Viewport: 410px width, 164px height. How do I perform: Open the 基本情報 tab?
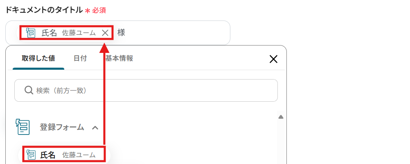(119, 58)
